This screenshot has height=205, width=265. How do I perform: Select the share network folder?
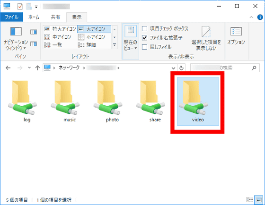click(151, 102)
